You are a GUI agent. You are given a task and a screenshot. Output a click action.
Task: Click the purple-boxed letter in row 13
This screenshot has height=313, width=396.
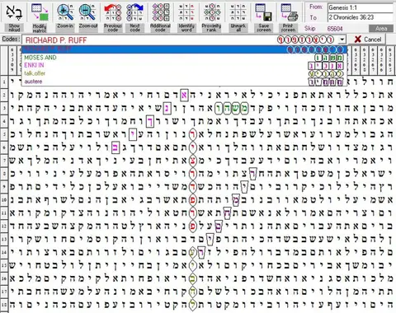(x=210, y=240)
